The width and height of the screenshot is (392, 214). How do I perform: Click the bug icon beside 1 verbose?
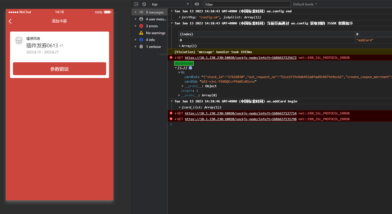(141, 47)
